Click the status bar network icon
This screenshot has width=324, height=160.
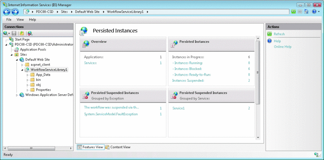click(316, 155)
